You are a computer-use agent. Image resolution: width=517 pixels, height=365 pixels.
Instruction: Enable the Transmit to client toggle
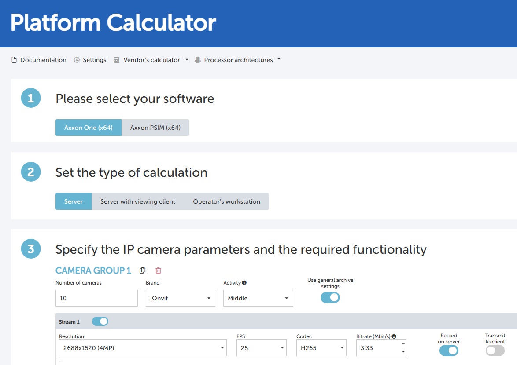tap(495, 350)
